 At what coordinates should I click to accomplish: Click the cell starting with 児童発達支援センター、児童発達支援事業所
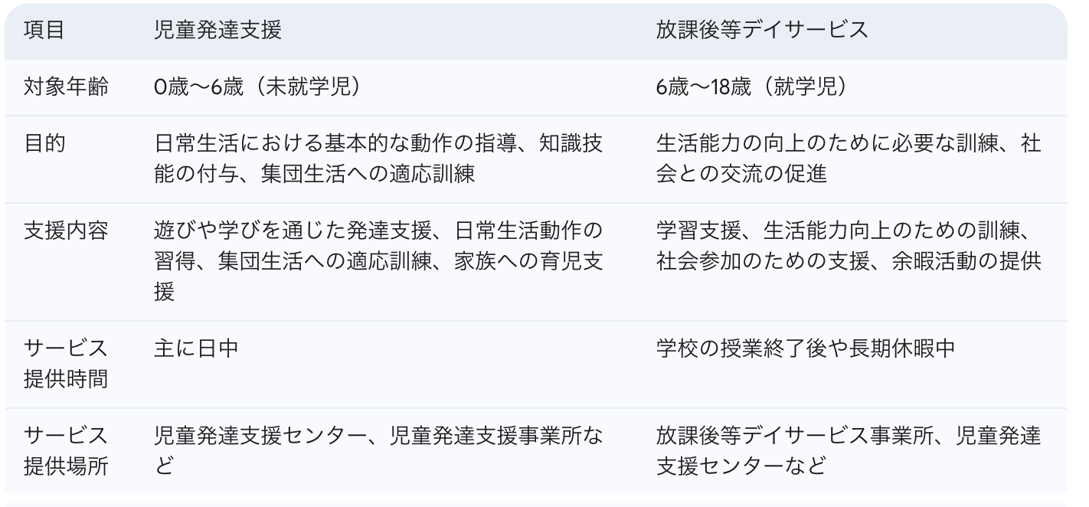tap(378, 451)
